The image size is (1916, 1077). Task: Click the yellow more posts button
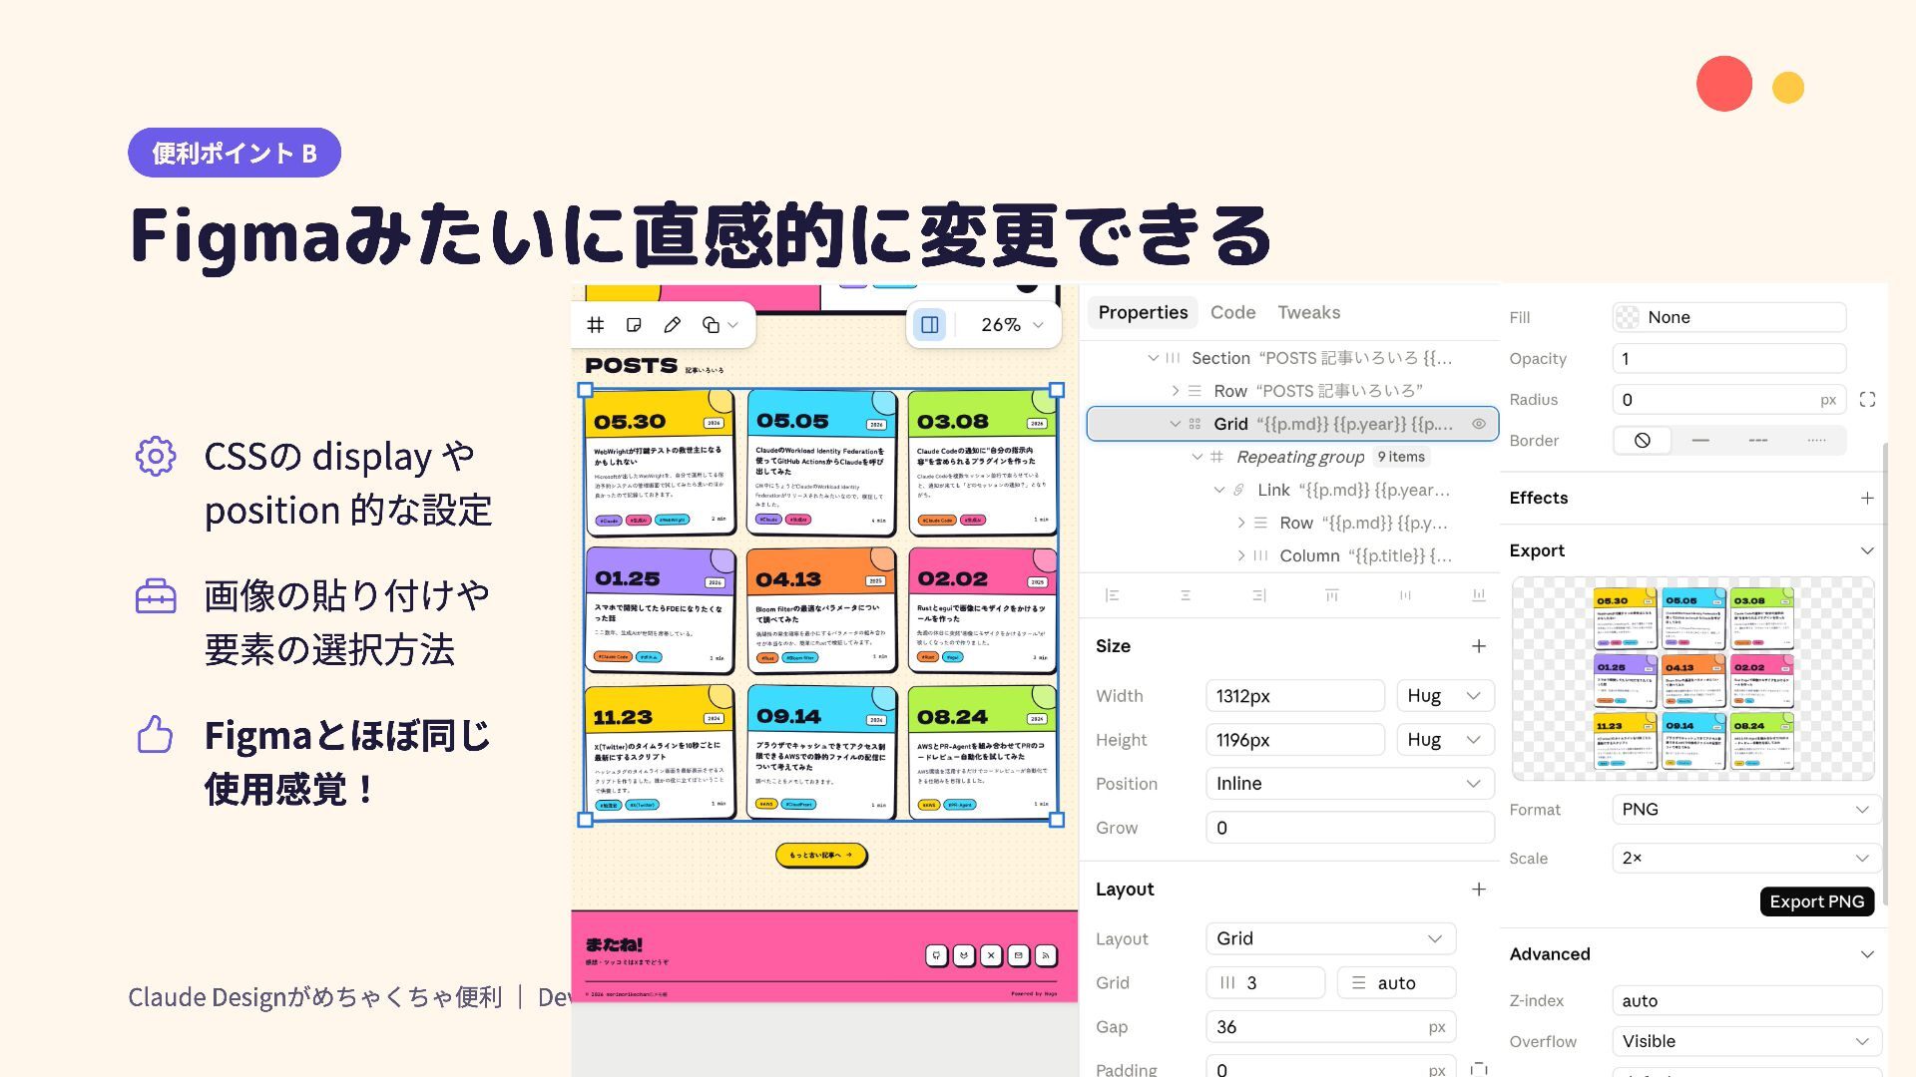(821, 856)
